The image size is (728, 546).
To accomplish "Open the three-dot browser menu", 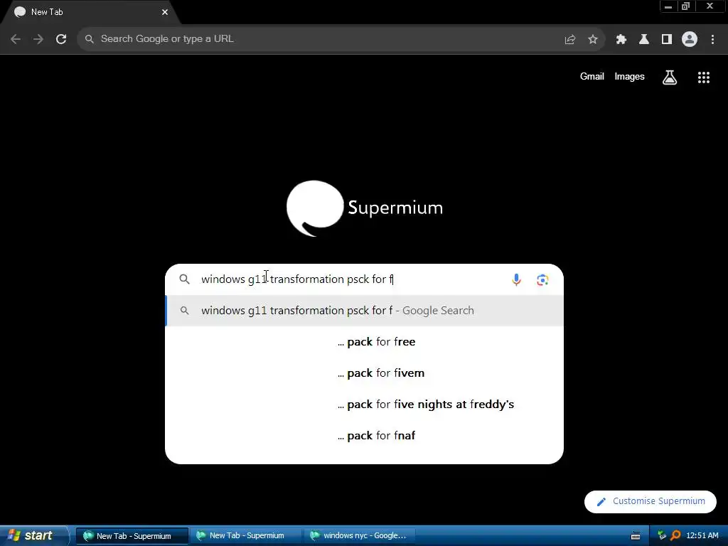I will tap(712, 40).
